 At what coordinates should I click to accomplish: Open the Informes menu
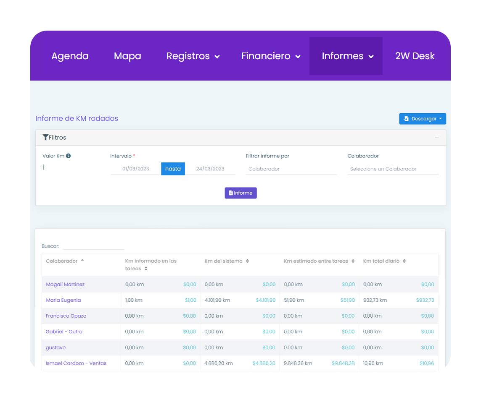pos(347,56)
